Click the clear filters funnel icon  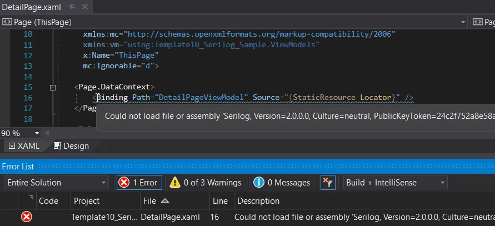328,183
